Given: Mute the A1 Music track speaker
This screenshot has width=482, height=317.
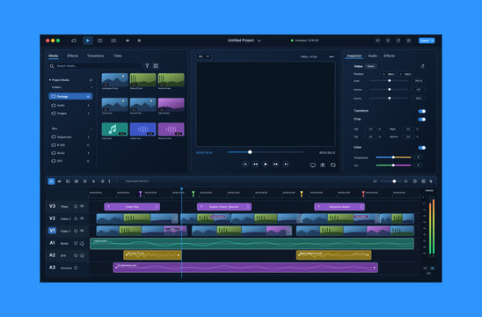Looking at the screenshot, I should pos(82,243).
